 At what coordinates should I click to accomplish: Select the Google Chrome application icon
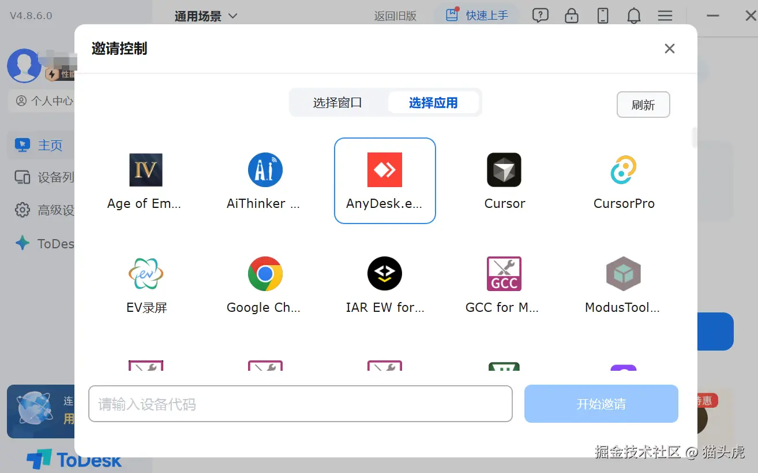click(x=265, y=274)
